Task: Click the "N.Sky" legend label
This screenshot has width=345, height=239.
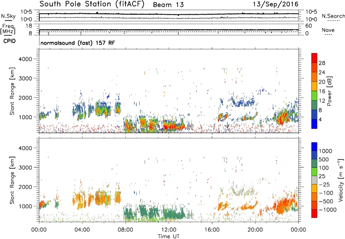Action: 8,16
